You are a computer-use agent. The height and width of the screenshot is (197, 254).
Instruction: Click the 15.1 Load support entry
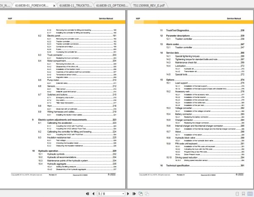205,83
